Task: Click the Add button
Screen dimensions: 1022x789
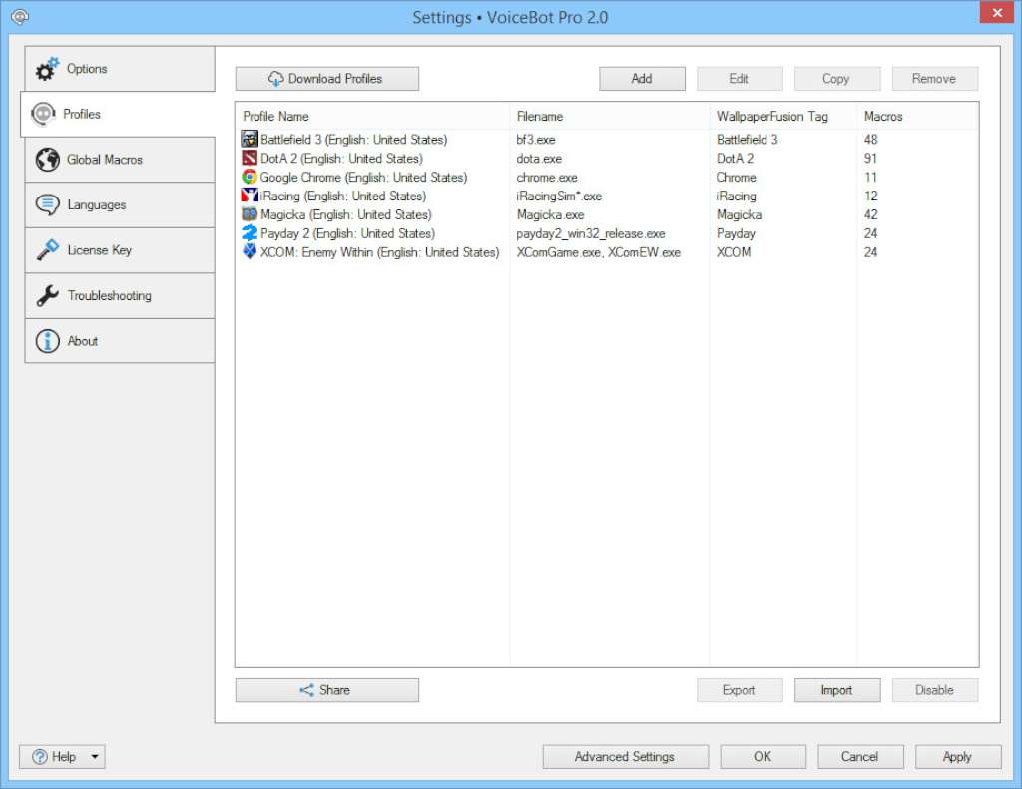Action: 642,78
